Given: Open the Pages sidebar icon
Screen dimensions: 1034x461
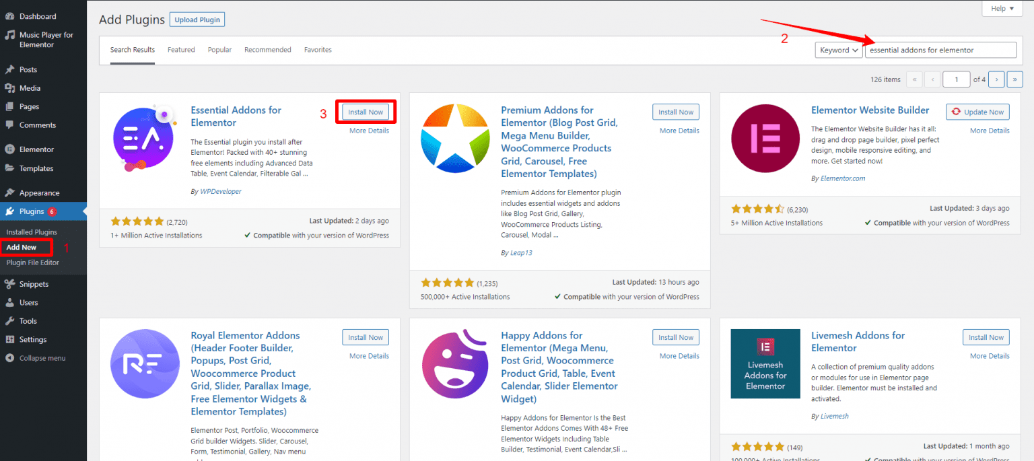Looking at the screenshot, I should click(x=9, y=106).
